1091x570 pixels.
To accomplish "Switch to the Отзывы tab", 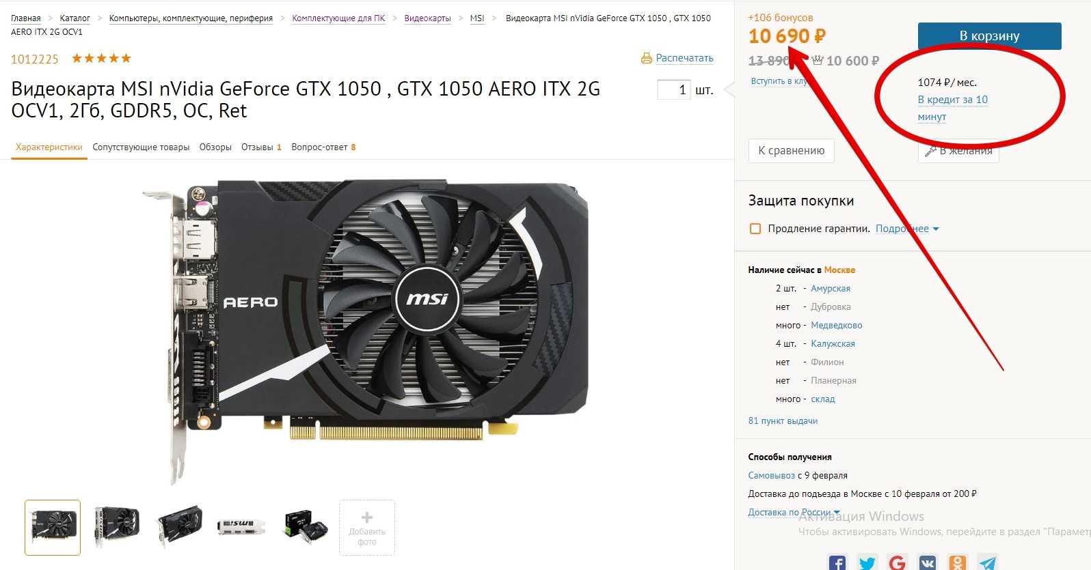I will pos(261,147).
